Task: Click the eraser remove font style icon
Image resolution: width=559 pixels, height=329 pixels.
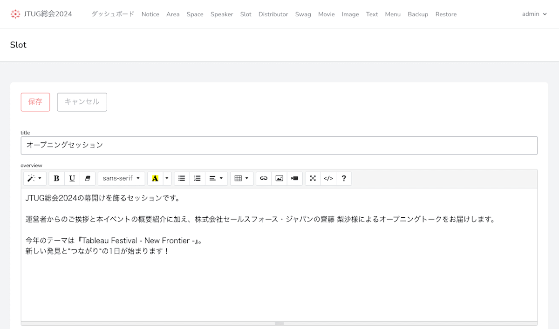Action: tap(88, 178)
